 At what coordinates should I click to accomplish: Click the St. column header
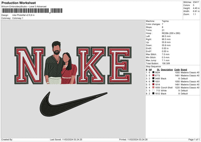coord(158,70)
